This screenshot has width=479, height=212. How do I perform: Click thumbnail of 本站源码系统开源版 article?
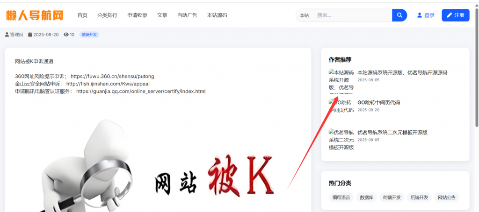[341, 81]
